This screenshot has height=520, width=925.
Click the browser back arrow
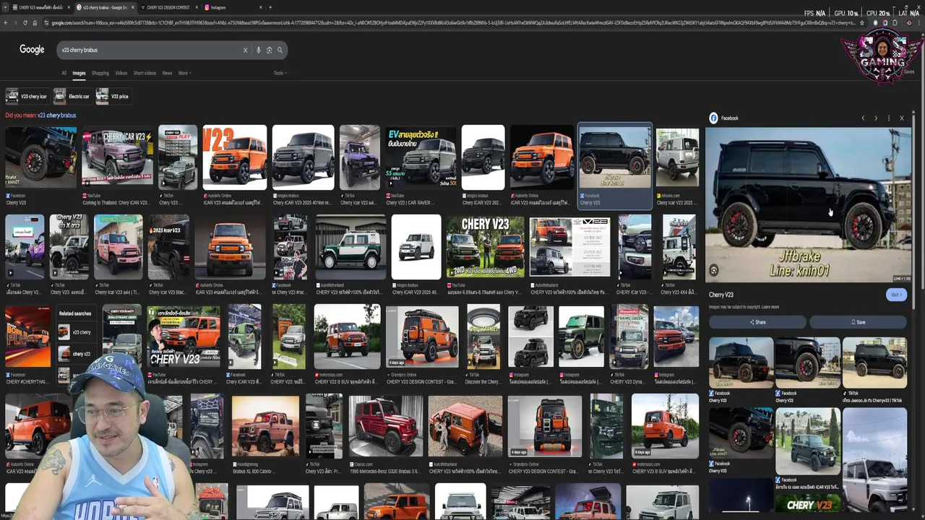6,22
